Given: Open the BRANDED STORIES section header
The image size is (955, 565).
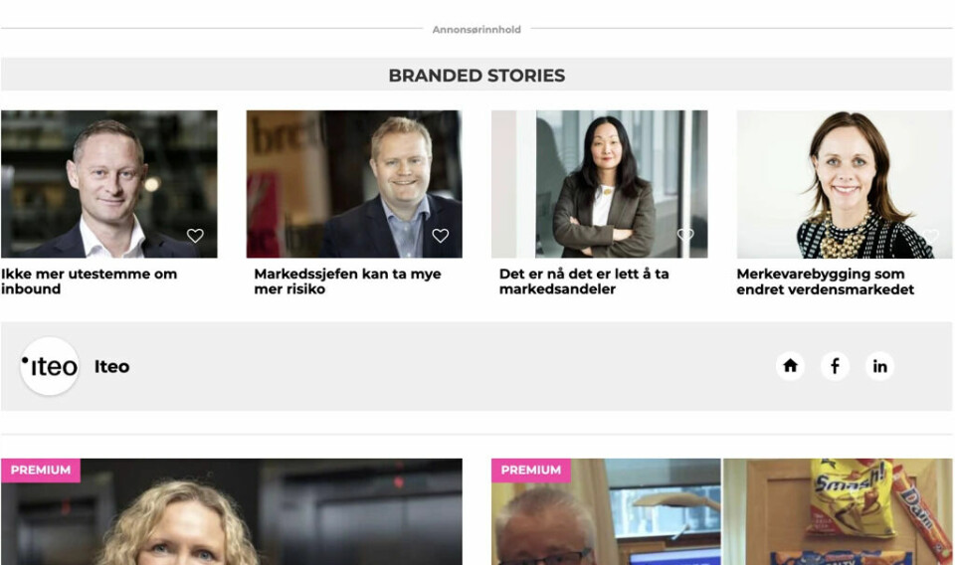Looking at the screenshot, I should coord(477,75).
